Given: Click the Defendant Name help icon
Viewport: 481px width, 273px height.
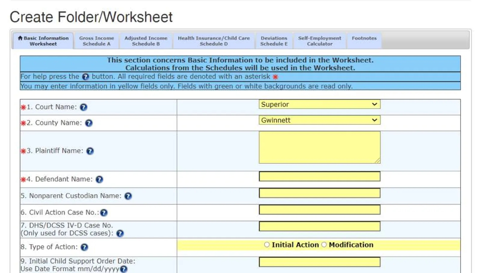Looking at the screenshot, I should pyautogui.click(x=100, y=179).
